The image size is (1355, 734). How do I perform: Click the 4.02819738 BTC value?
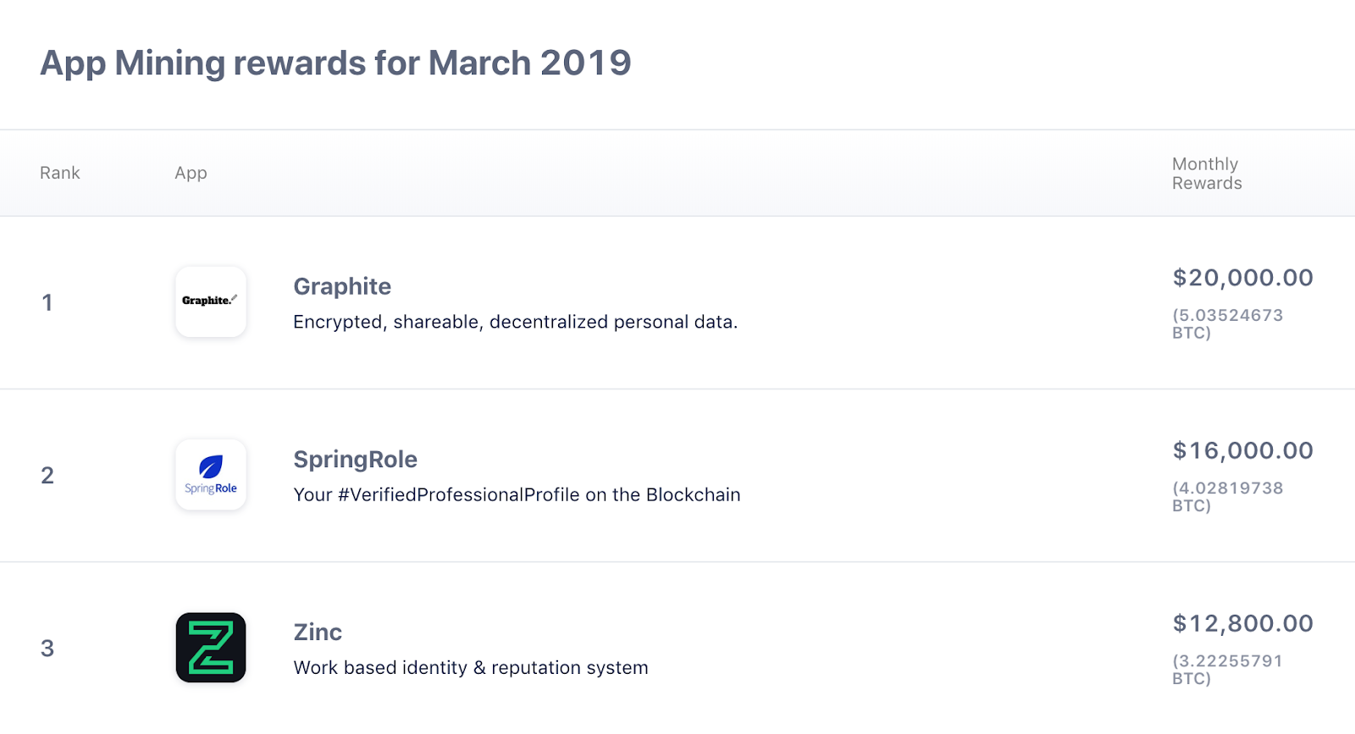pos(1227,496)
